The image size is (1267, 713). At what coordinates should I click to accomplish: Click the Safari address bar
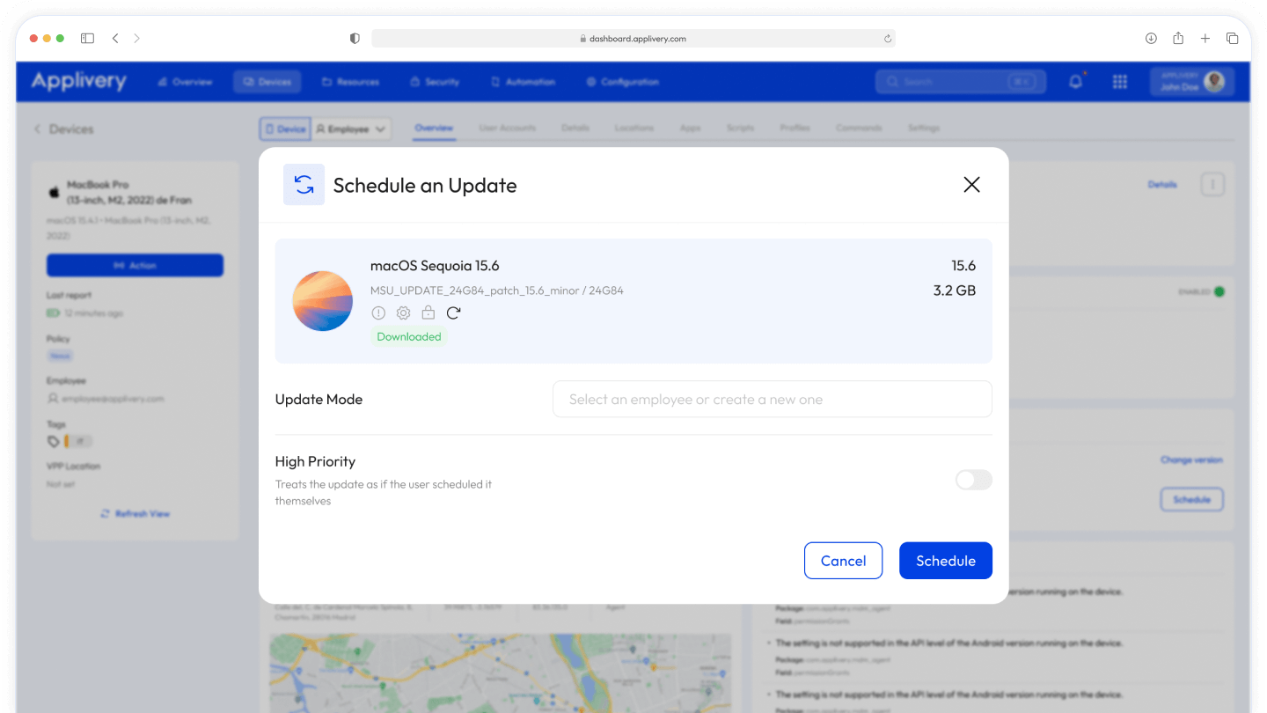[633, 38]
